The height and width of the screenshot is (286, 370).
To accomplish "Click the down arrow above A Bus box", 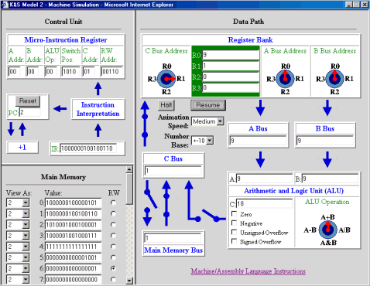I will click(260, 107).
